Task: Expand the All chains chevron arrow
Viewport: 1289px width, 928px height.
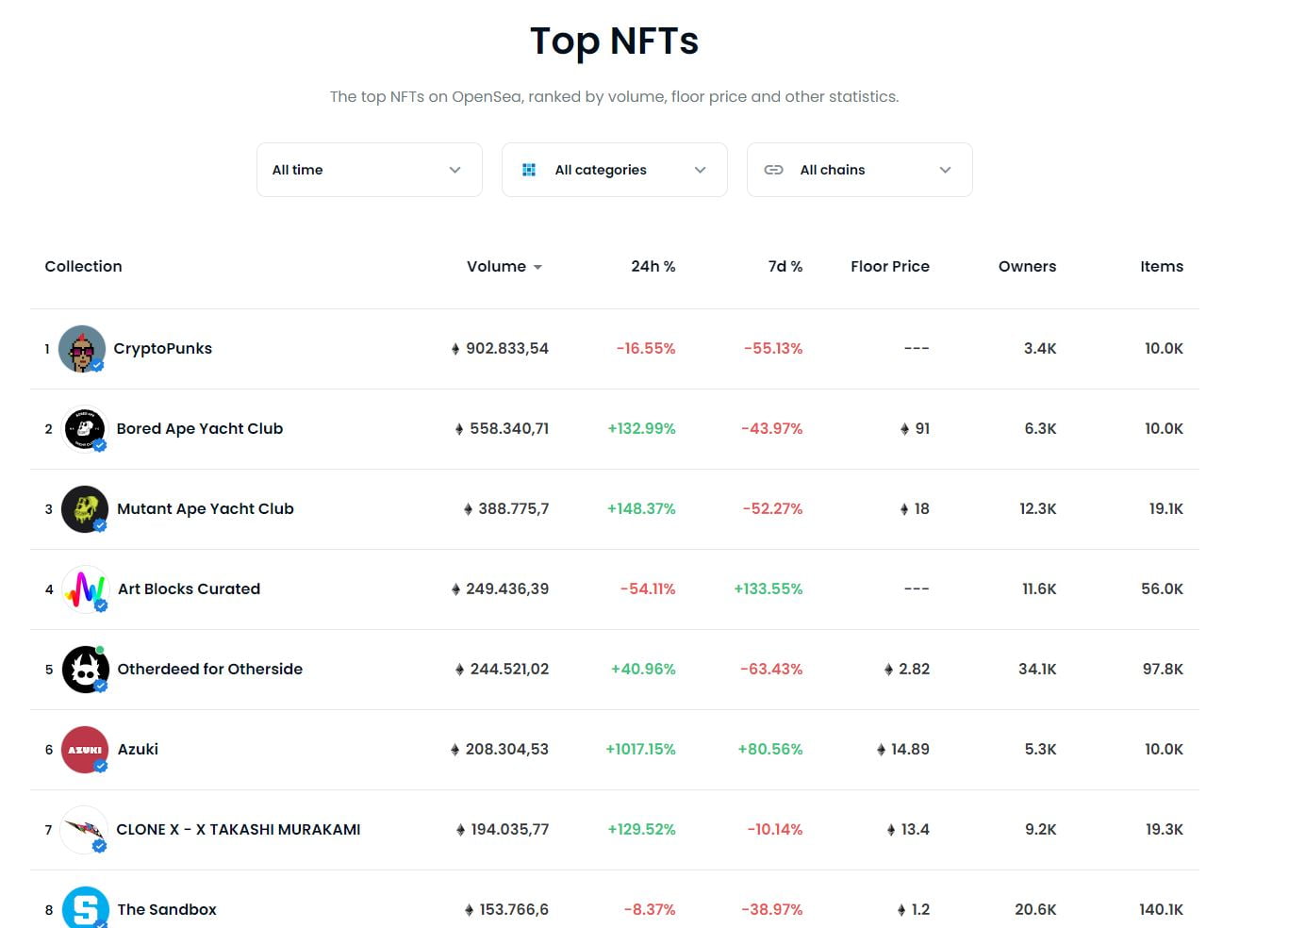Action: coord(946,170)
